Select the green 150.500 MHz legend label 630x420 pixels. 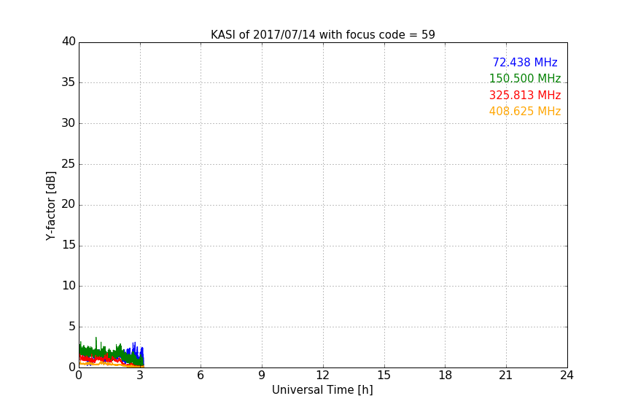[525, 79]
